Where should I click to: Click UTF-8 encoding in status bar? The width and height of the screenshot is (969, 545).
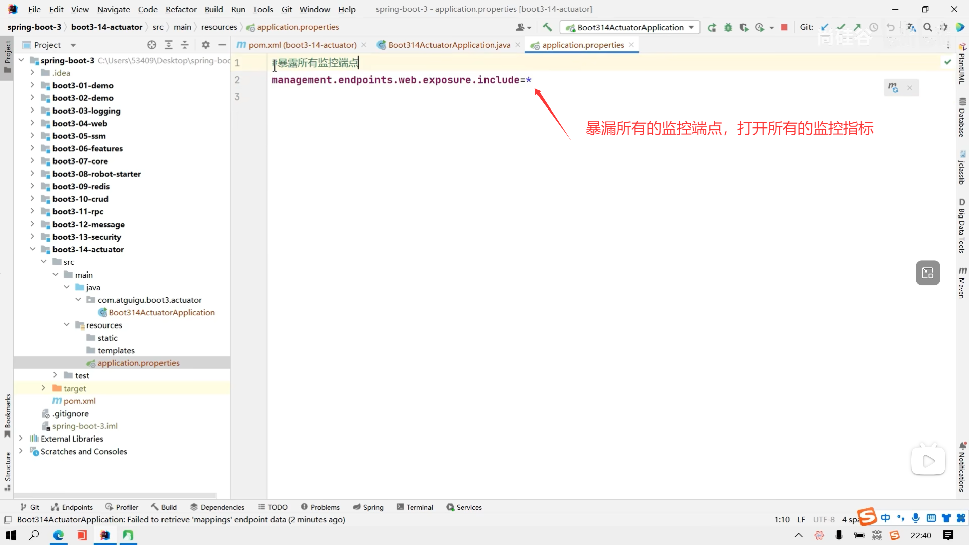pyautogui.click(x=823, y=519)
